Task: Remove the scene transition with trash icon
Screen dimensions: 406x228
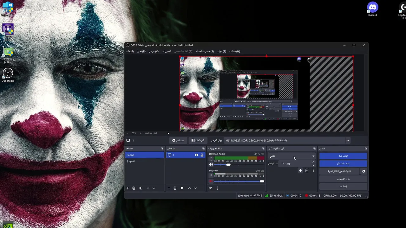Action: click(x=307, y=170)
